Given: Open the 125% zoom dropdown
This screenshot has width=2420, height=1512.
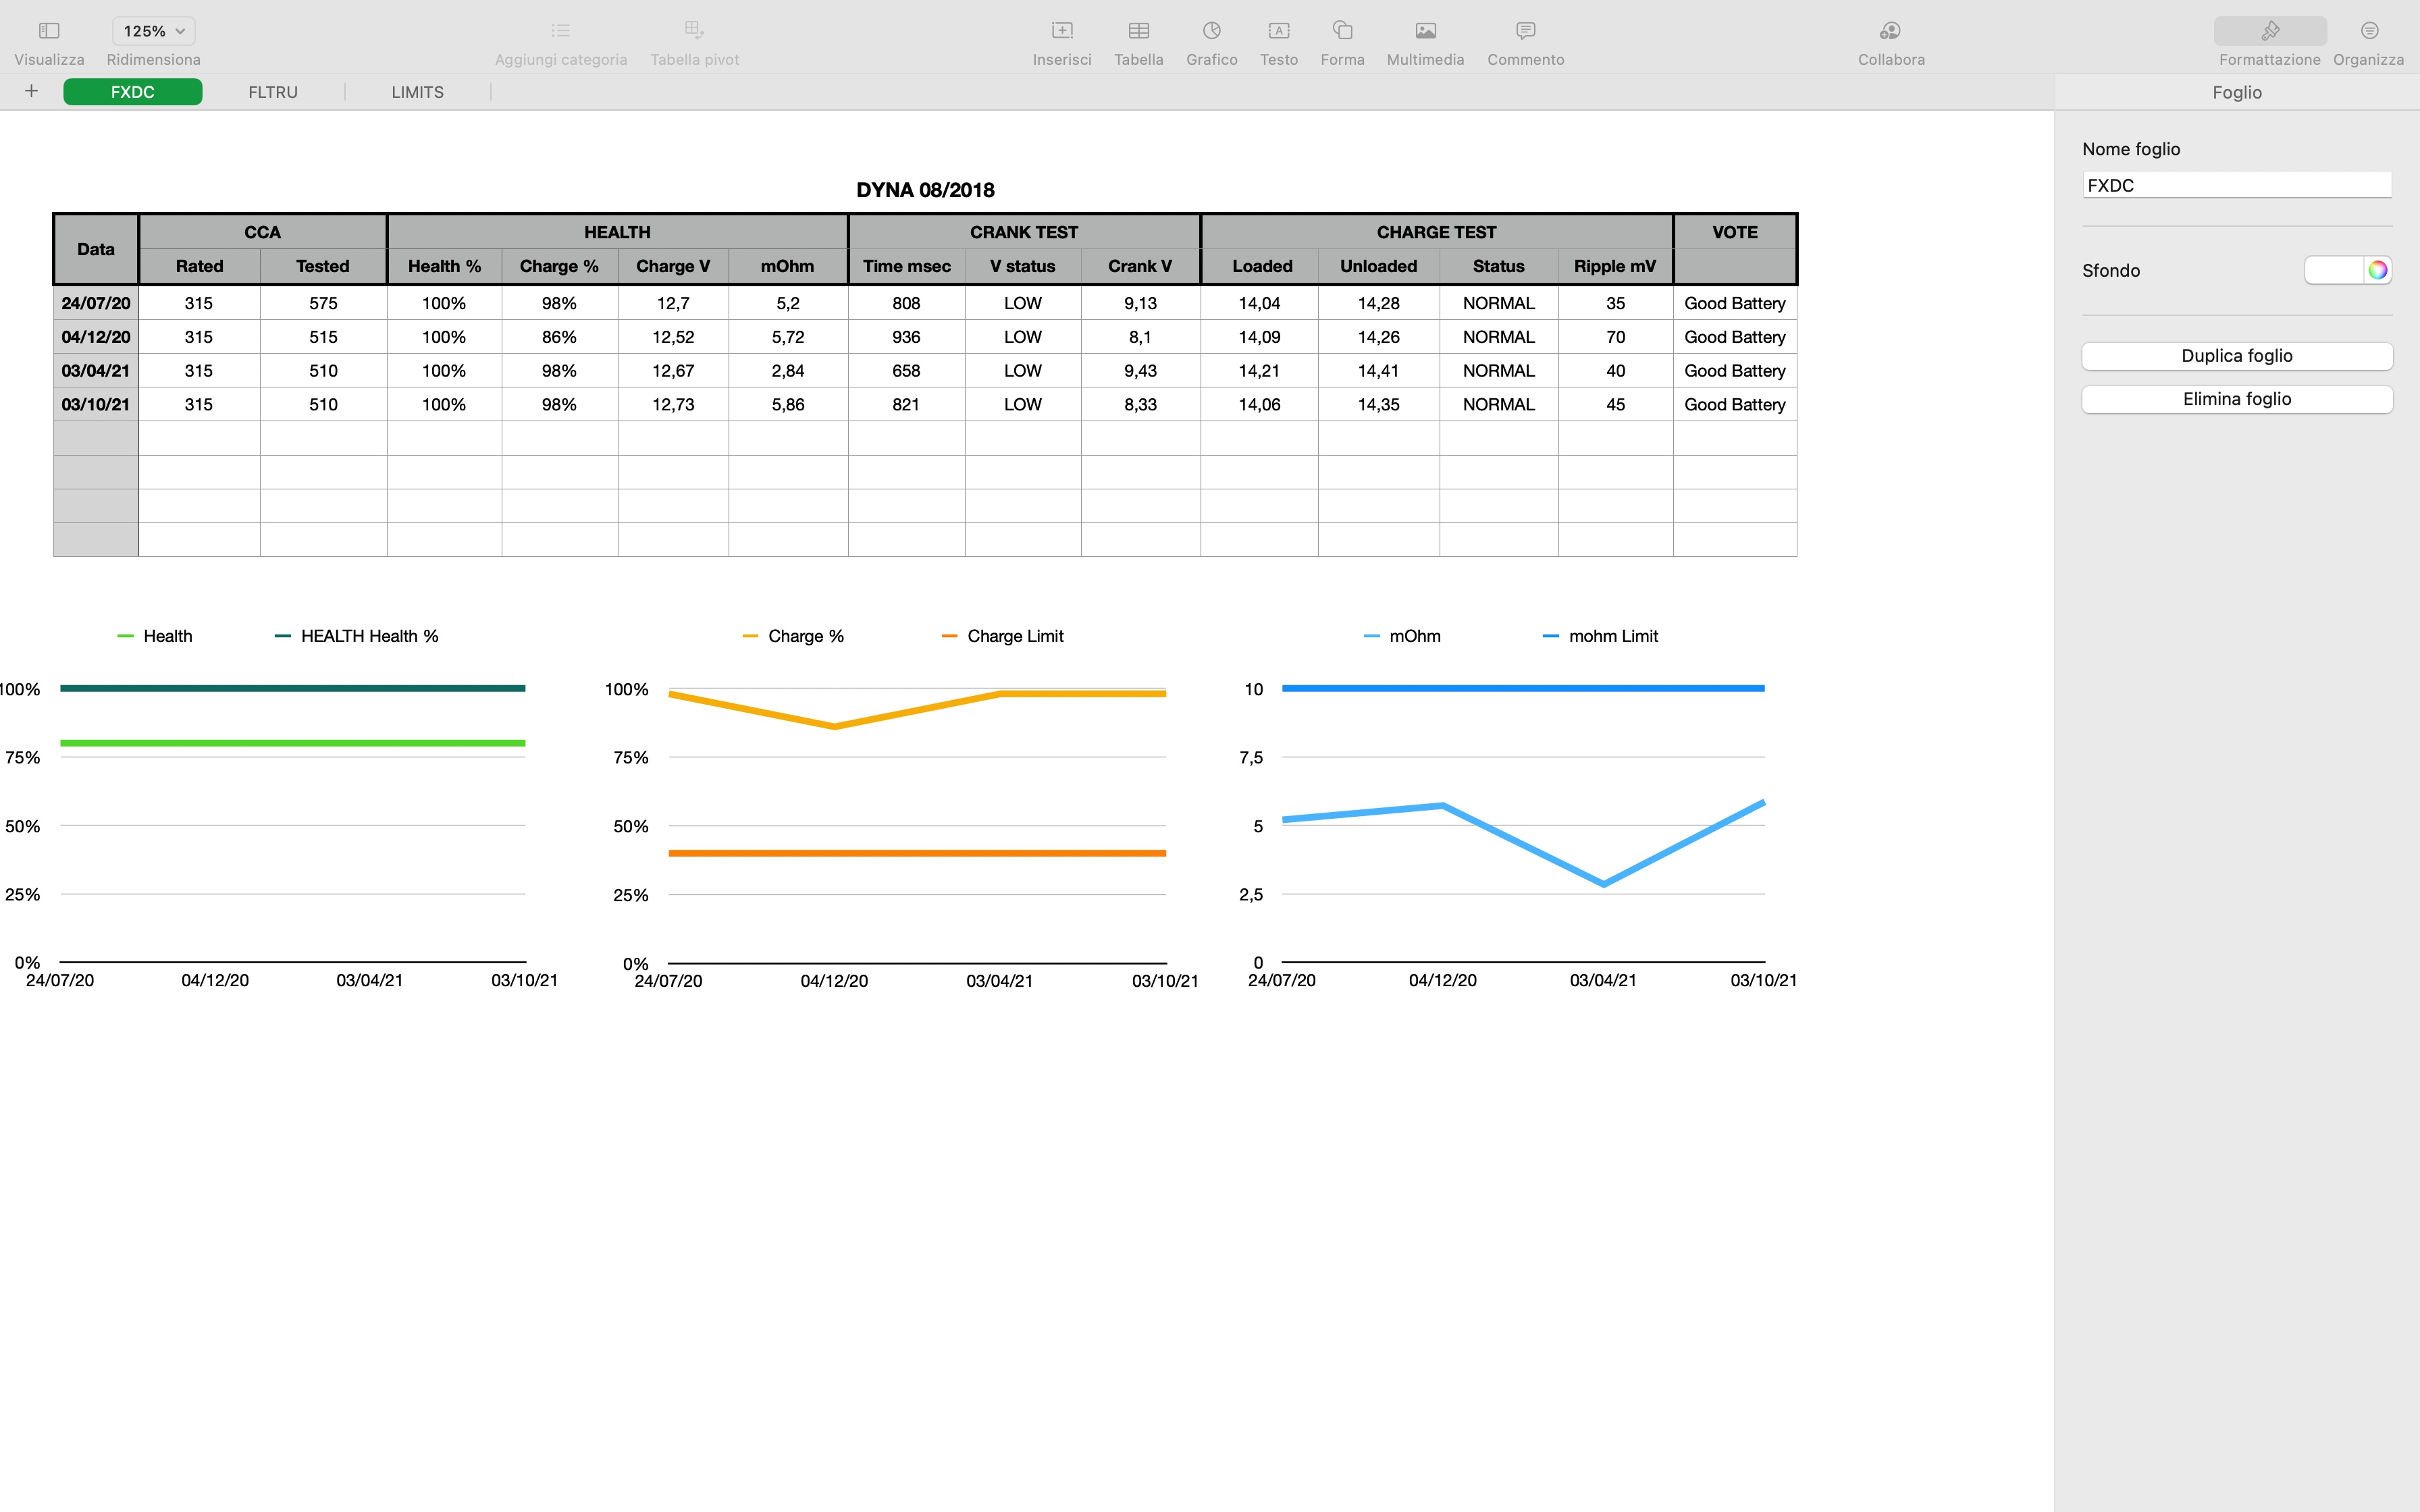Looking at the screenshot, I should (x=153, y=31).
